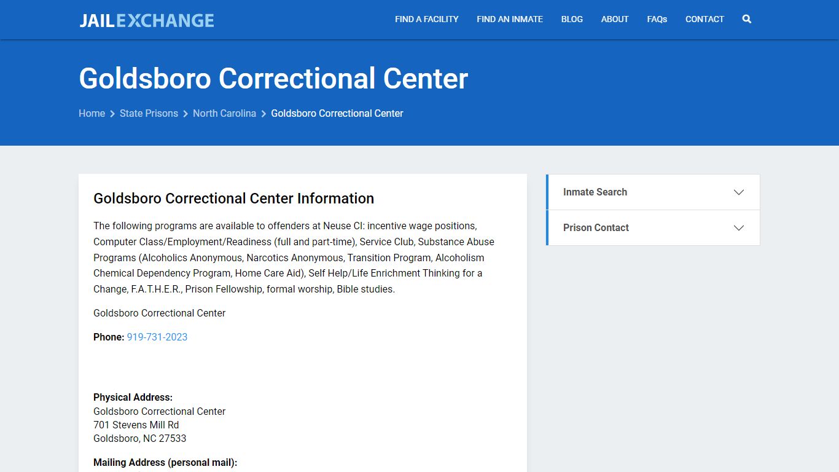Viewport: 839px width, 472px height.
Task: Go to the Blog page
Action: tap(572, 19)
